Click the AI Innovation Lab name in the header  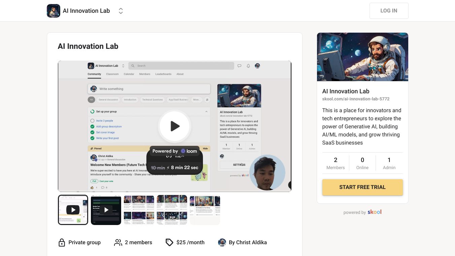tap(86, 11)
